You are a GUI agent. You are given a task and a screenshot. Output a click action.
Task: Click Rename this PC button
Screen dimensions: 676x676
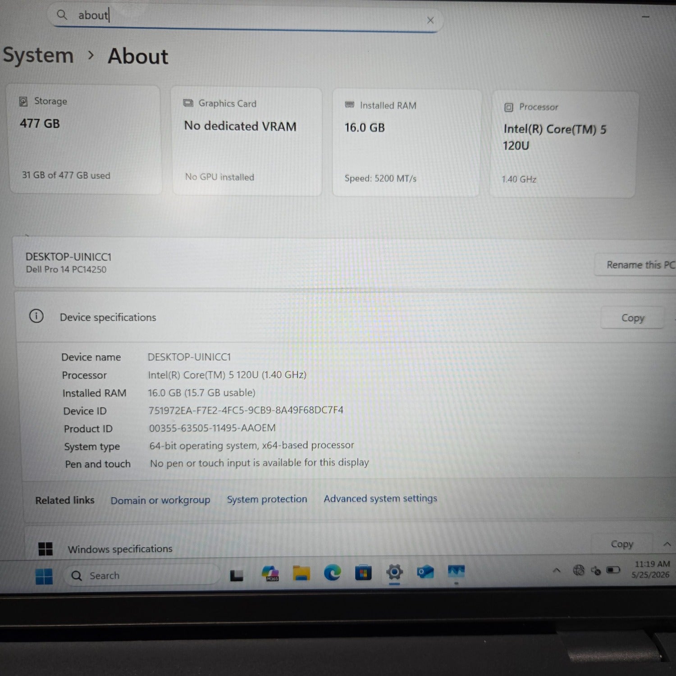pos(635,265)
